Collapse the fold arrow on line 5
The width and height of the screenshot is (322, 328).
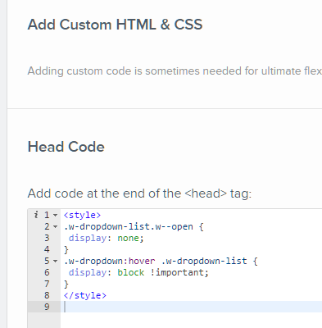(56, 262)
